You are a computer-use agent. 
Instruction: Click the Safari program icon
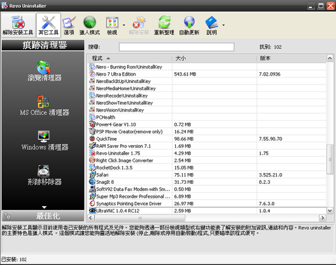click(x=92, y=175)
